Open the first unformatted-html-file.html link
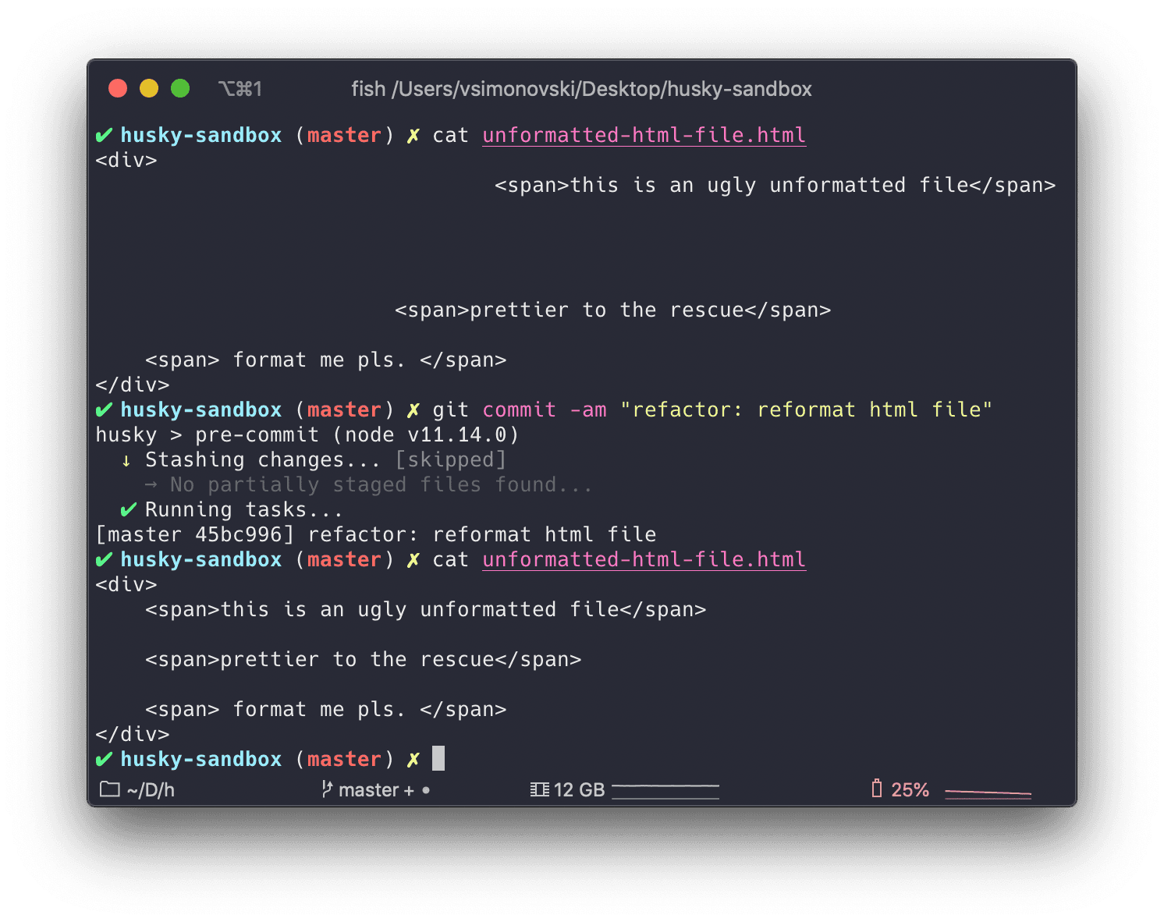Image resolution: width=1164 pixels, height=922 pixels. [x=644, y=134]
